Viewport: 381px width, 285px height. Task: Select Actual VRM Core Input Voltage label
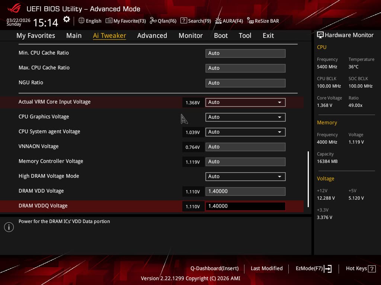(x=54, y=102)
